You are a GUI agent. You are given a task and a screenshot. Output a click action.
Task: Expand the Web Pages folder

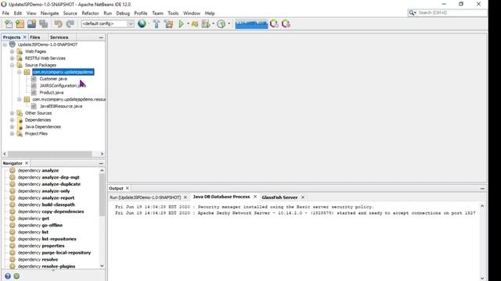pos(13,52)
